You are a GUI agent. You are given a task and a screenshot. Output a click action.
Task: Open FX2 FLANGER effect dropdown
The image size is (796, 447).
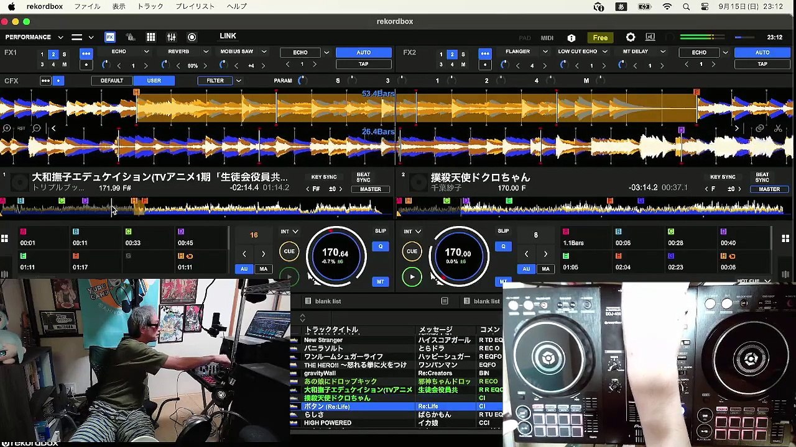[x=526, y=52]
